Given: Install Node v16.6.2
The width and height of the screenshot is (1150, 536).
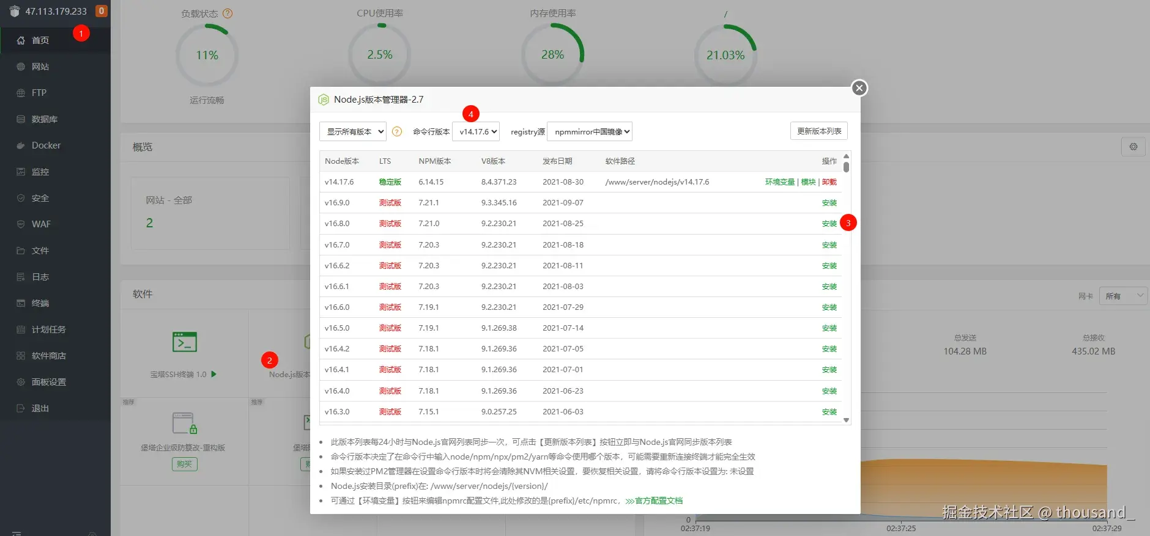Looking at the screenshot, I should [x=829, y=266].
